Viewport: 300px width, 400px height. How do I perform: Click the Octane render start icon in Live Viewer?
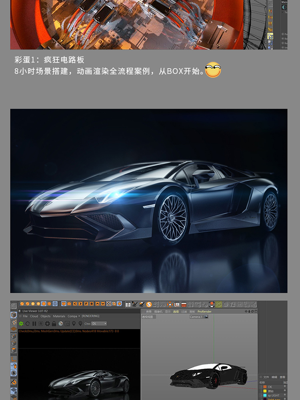pyautogui.click(x=21, y=324)
